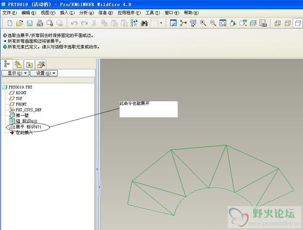Regenerate the model

pos(134,23)
